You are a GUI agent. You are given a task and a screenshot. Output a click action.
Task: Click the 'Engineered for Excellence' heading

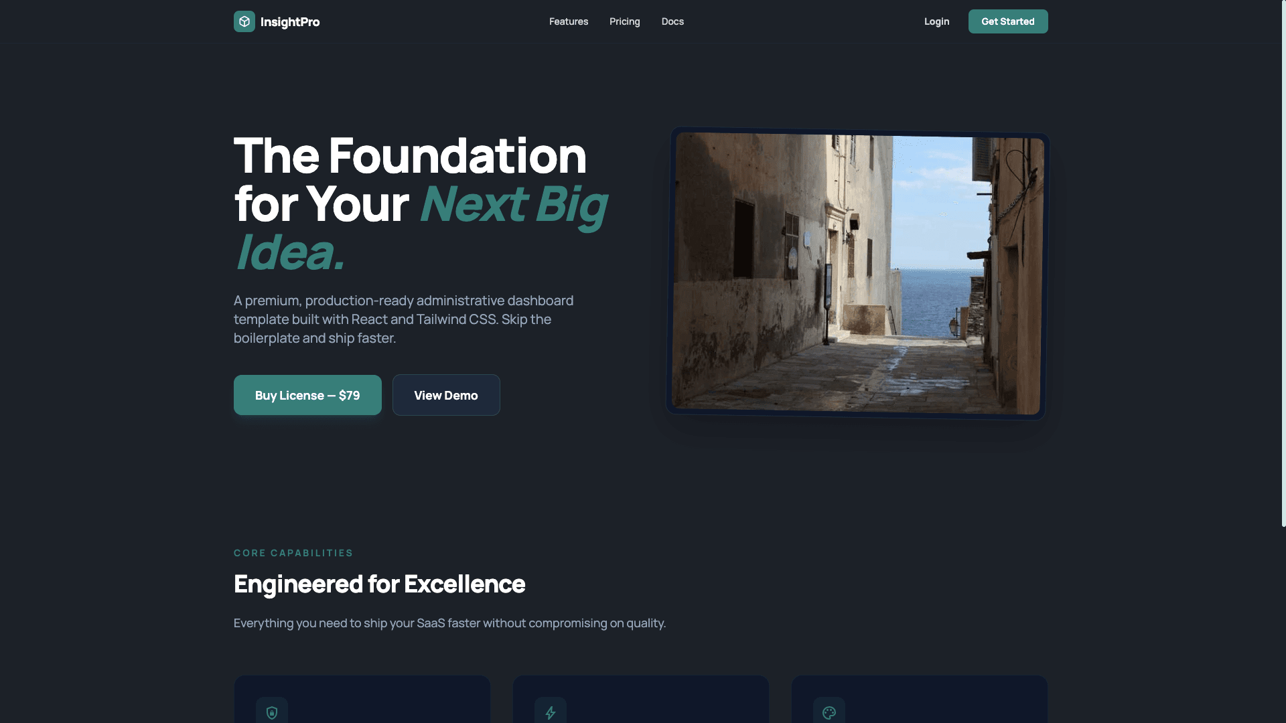point(379,584)
